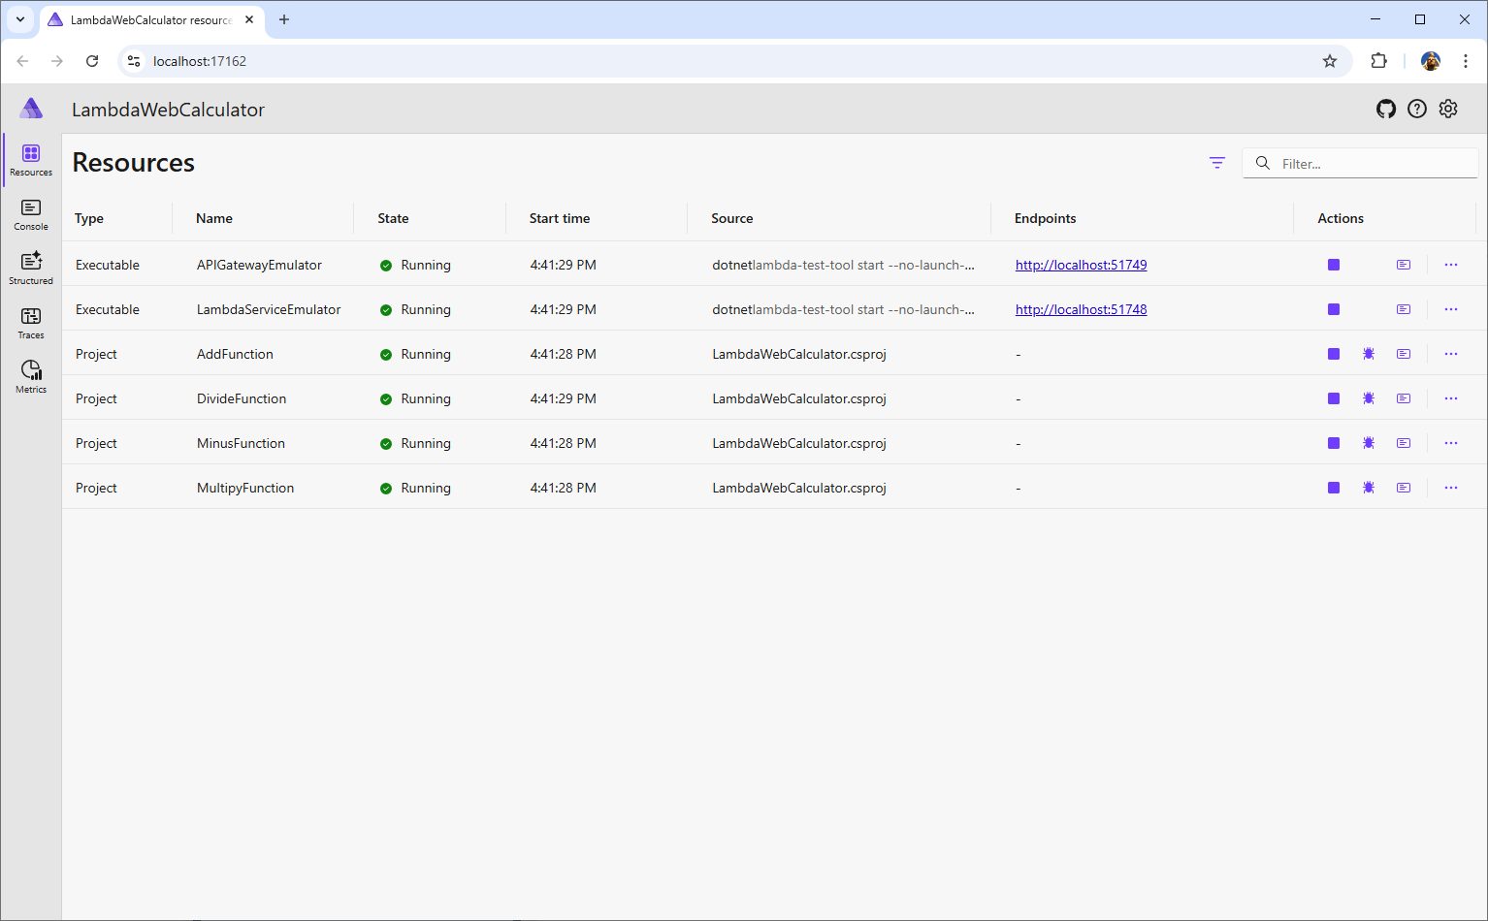Open console logs for AddFunction
1488x921 pixels.
coord(1404,354)
